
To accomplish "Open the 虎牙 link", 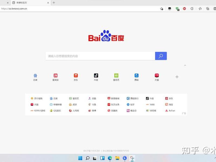I will 73,104.
